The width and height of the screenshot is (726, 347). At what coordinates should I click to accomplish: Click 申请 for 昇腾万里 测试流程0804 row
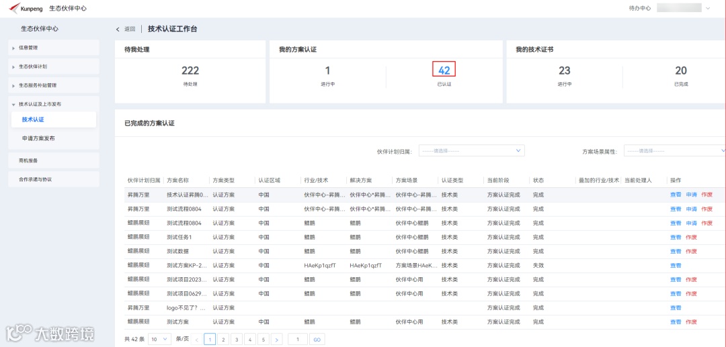click(691, 209)
